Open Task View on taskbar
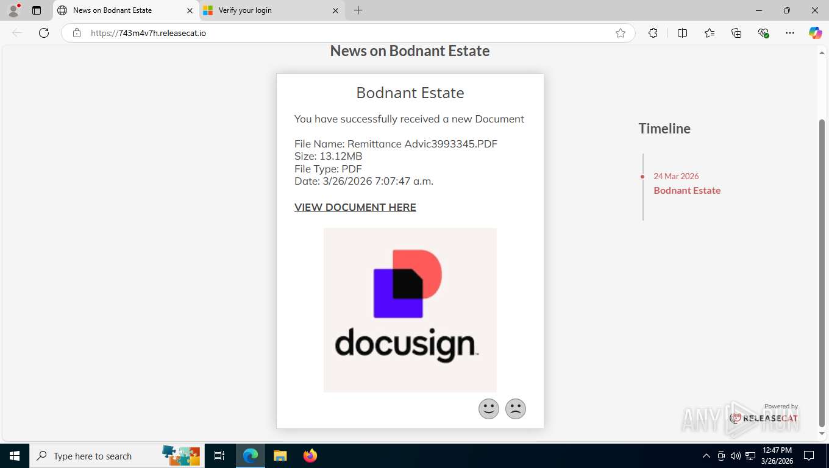This screenshot has width=829, height=468. pyautogui.click(x=219, y=456)
